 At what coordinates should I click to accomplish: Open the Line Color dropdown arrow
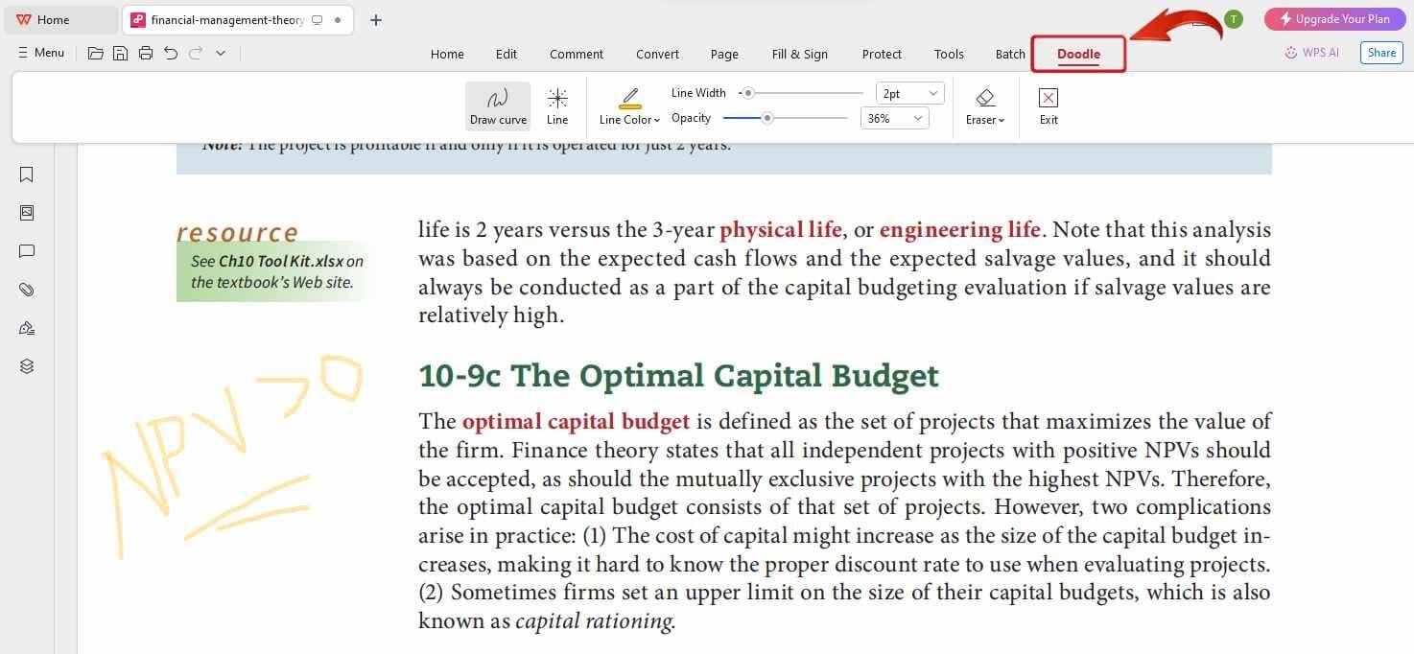[x=657, y=120]
